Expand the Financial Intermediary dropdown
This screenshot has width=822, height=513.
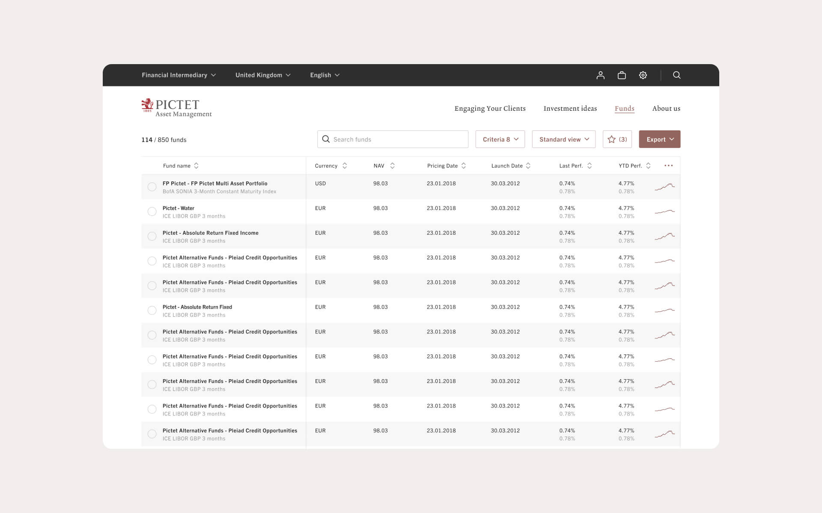point(179,75)
